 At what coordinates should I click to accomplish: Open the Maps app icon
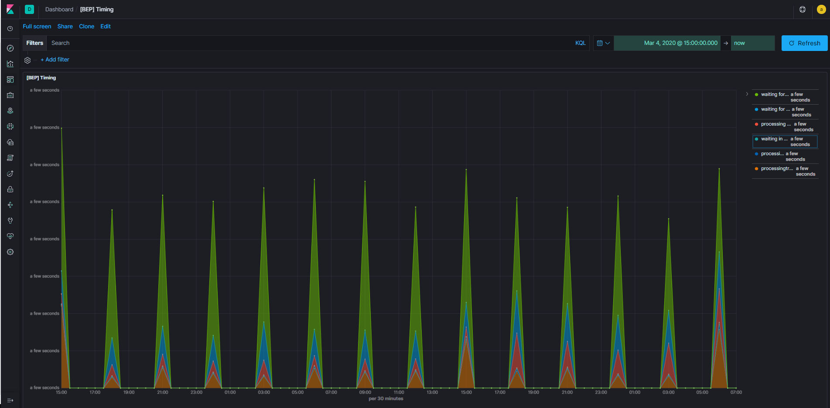coord(10,111)
